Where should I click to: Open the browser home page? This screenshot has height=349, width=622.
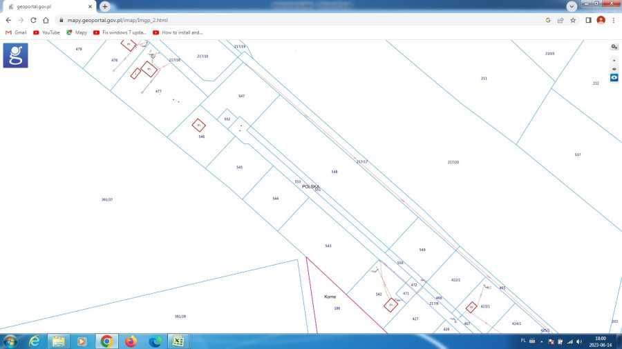click(46, 20)
